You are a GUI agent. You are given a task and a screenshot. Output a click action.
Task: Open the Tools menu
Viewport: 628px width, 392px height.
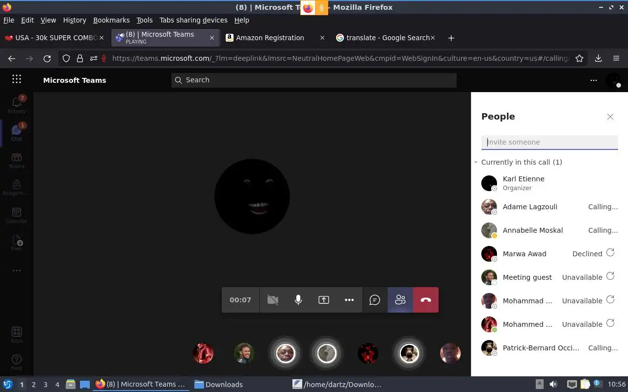click(x=145, y=20)
